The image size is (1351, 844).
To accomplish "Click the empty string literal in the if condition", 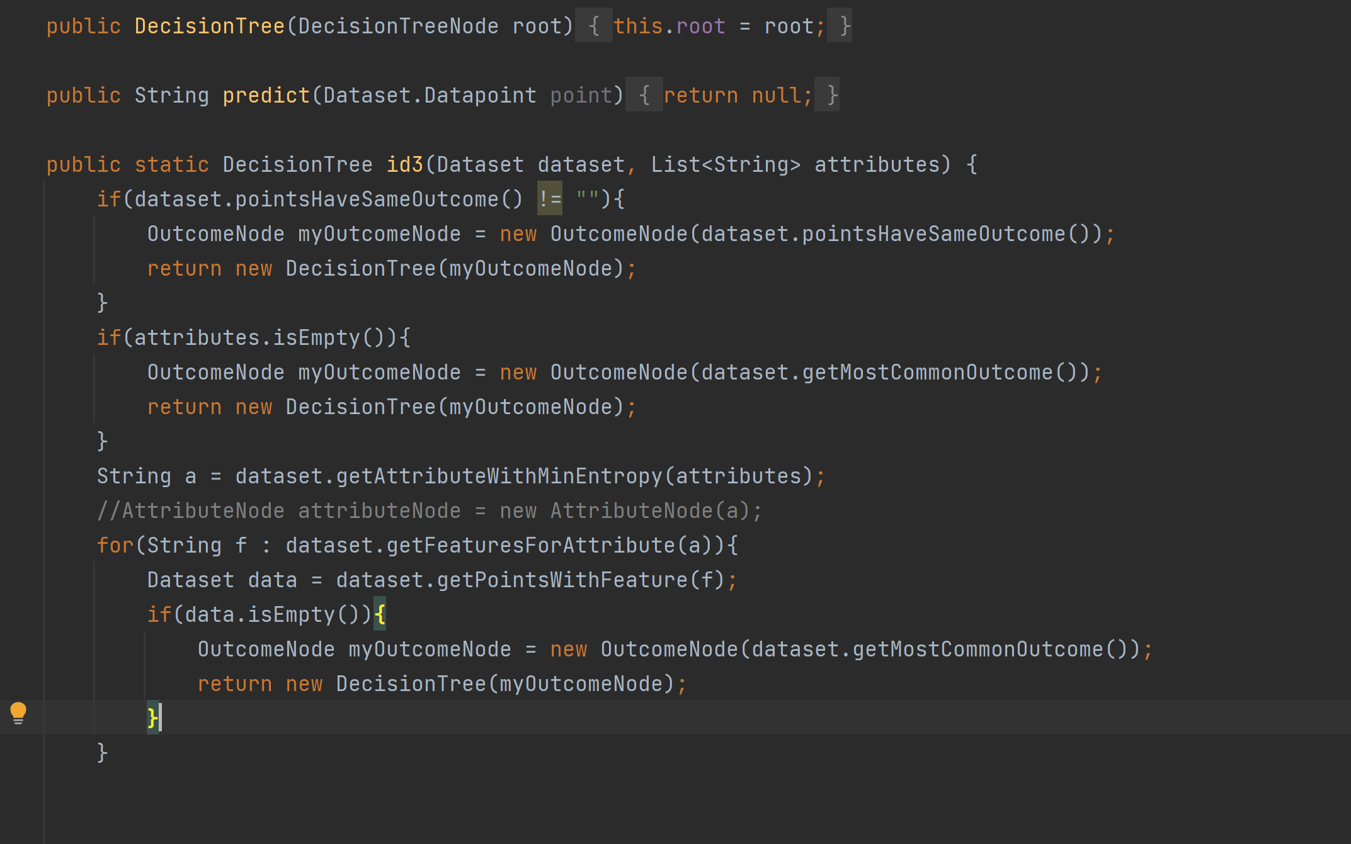I will (x=587, y=199).
